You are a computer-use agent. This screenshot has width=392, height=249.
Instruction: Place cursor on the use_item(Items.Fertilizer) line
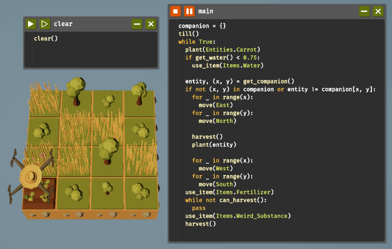[x=229, y=192]
